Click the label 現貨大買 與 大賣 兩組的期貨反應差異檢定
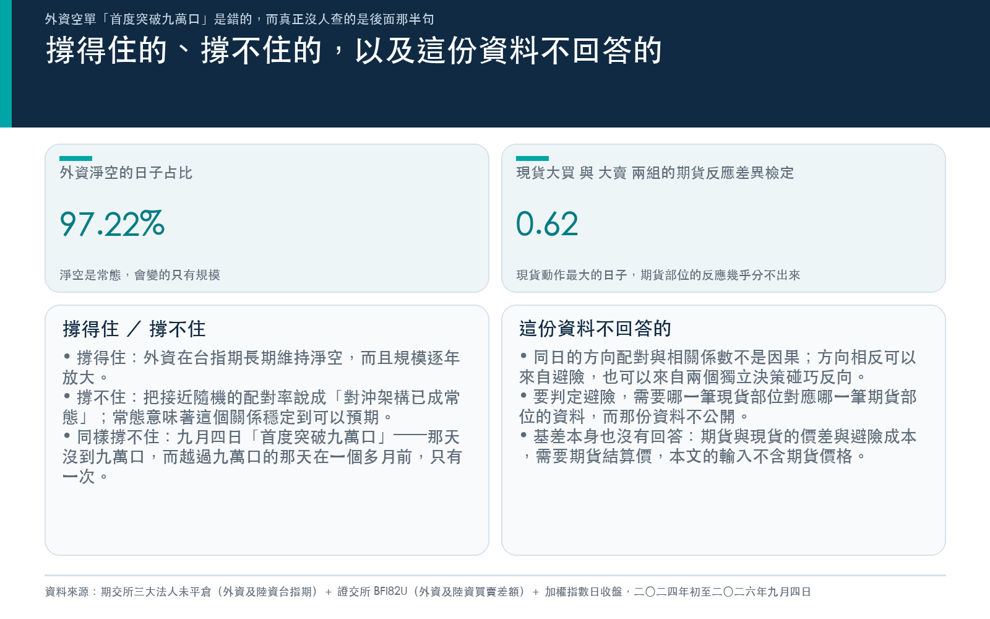Viewport: 990px width, 619px height. 655,173
